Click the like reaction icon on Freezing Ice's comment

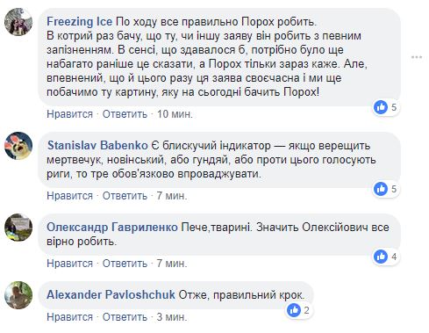(x=381, y=107)
